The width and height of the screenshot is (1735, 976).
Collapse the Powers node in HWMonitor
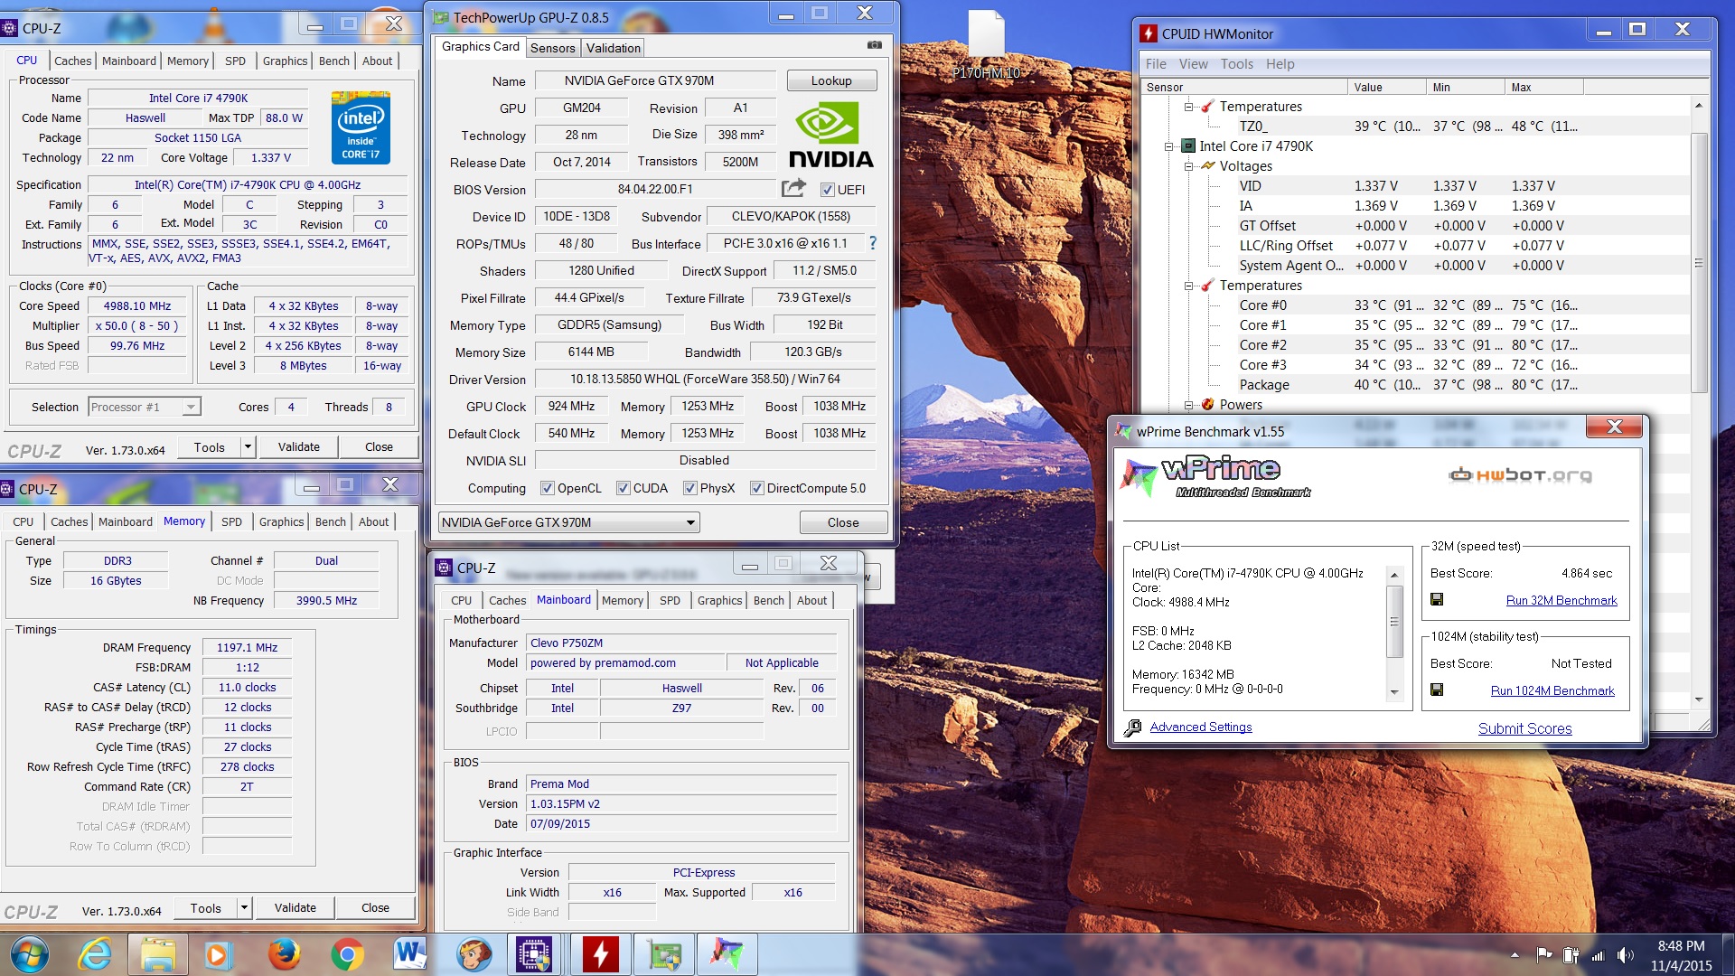1189,405
